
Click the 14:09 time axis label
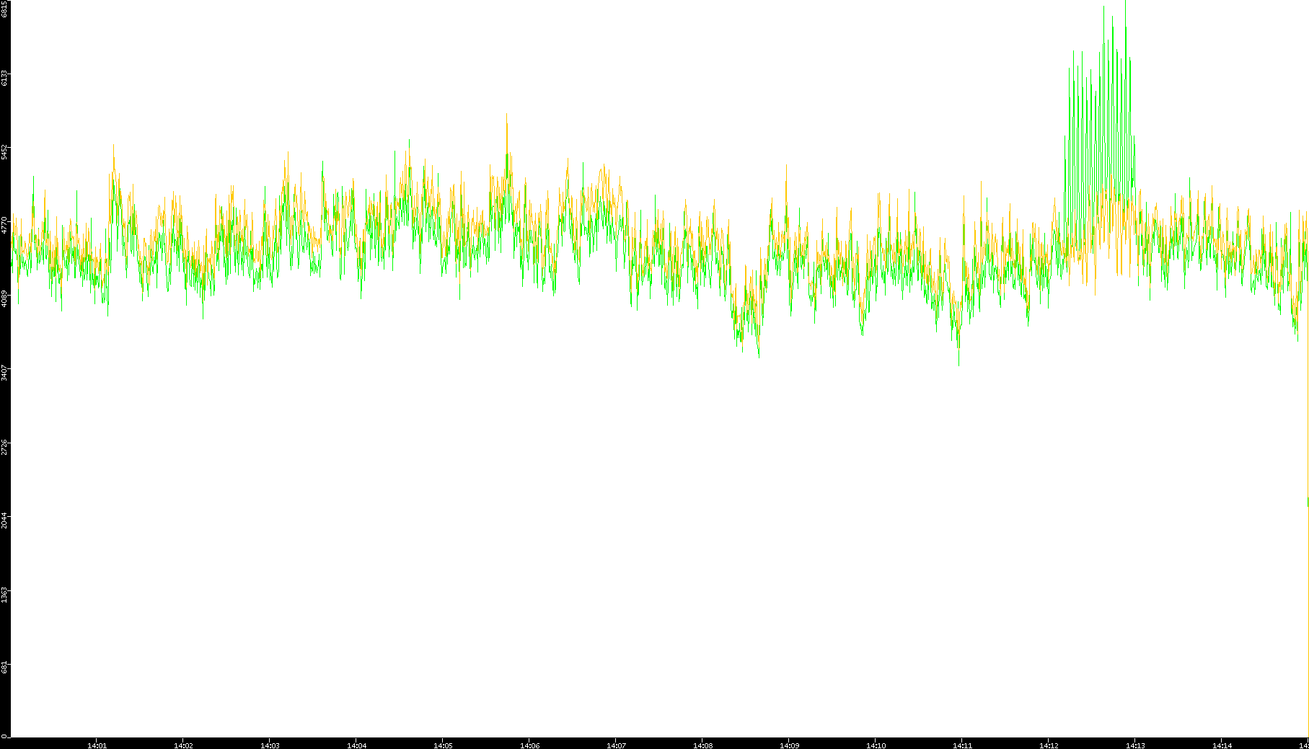tap(789, 745)
